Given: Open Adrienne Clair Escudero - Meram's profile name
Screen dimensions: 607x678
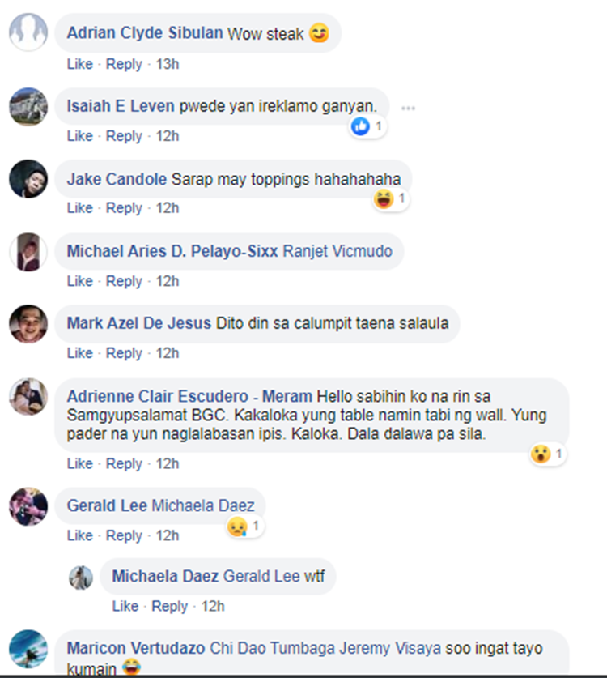Looking at the screenshot, I should (189, 396).
